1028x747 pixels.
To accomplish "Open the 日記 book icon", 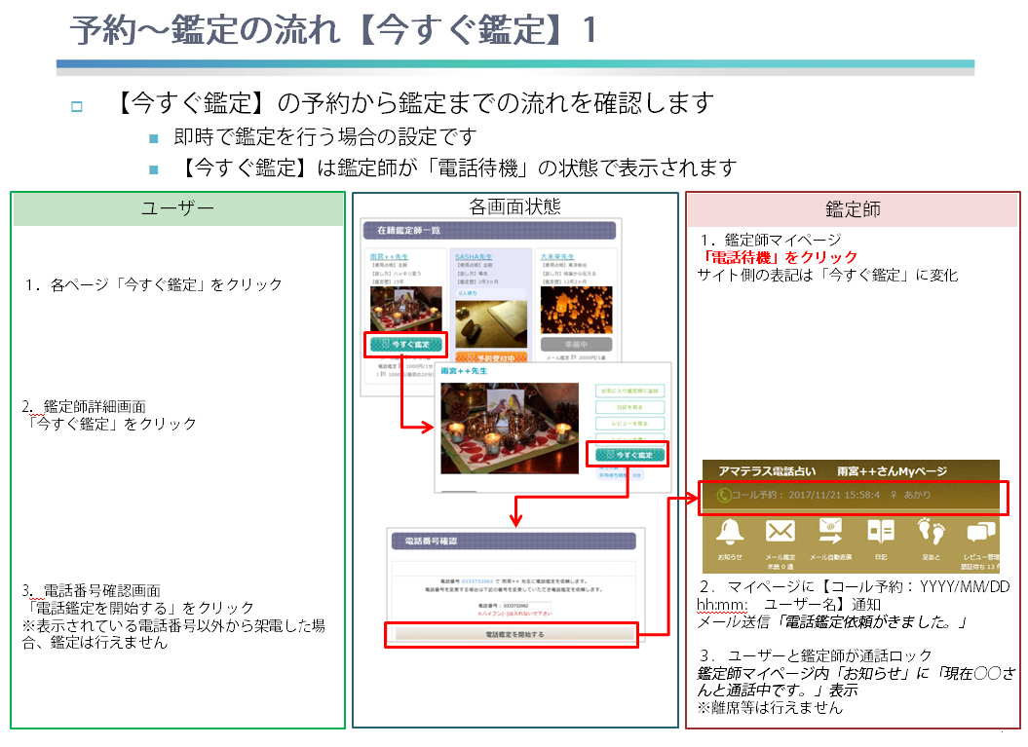I will [x=881, y=532].
